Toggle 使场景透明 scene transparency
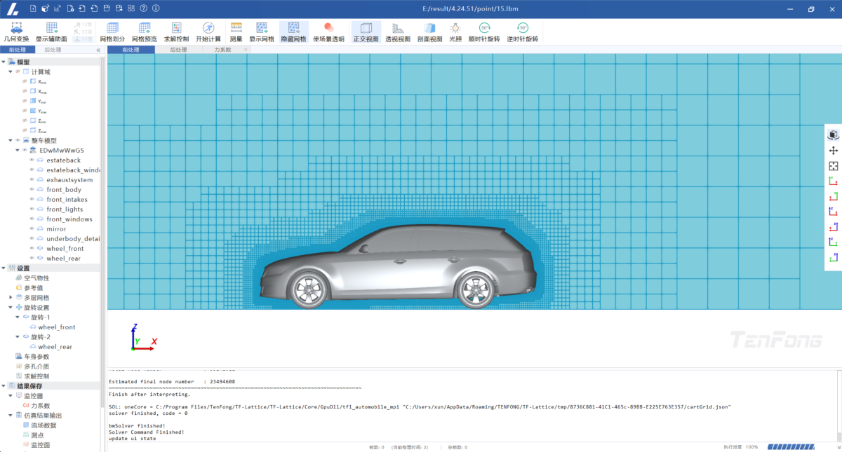The image size is (842, 452). tap(328, 28)
